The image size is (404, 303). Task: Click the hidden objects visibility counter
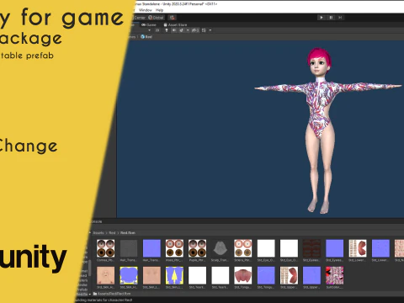tap(195, 30)
